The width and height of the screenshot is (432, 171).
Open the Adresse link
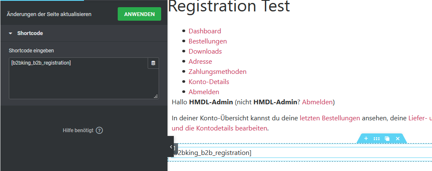(200, 62)
